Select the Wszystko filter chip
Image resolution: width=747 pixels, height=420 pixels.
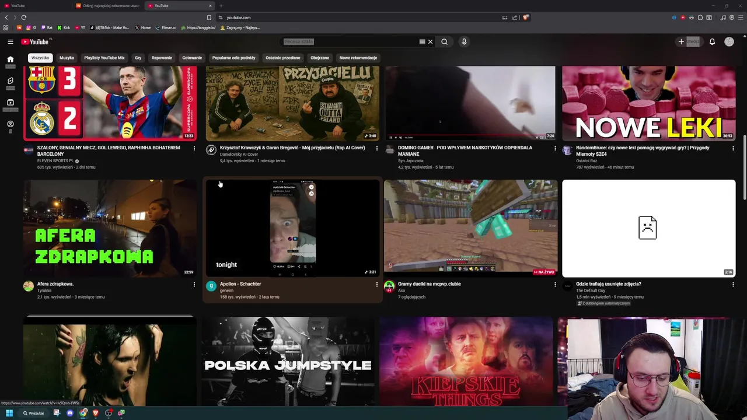(x=40, y=58)
